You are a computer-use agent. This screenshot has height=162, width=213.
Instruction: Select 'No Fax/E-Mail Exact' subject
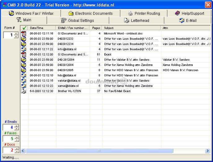click(117, 91)
